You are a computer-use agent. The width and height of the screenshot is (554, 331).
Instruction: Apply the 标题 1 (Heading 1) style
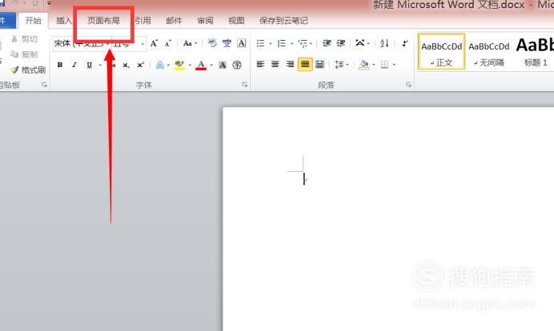[x=535, y=51]
